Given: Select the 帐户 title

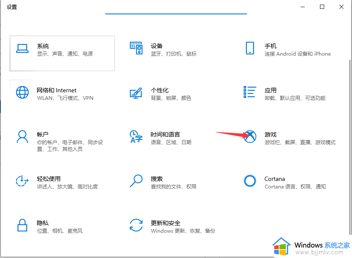Looking at the screenshot, I should click(x=43, y=134).
